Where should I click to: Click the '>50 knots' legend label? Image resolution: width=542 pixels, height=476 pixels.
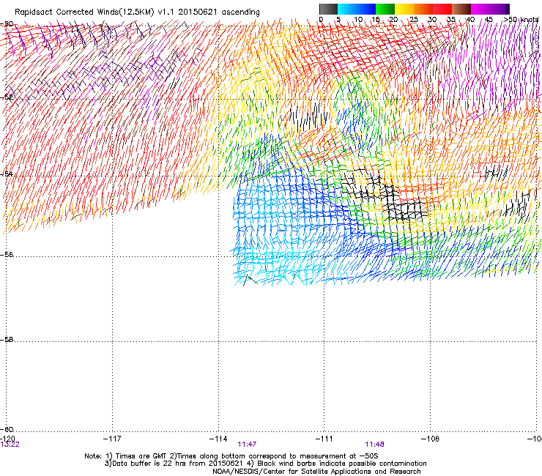click(521, 19)
